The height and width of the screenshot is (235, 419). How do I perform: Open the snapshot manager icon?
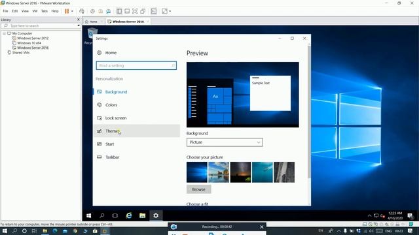tap(109, 11)
